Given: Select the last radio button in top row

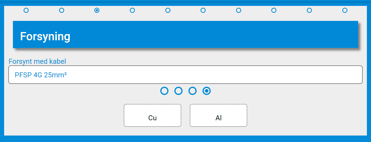Looking at the screenshot, I should tap(345, 10).
